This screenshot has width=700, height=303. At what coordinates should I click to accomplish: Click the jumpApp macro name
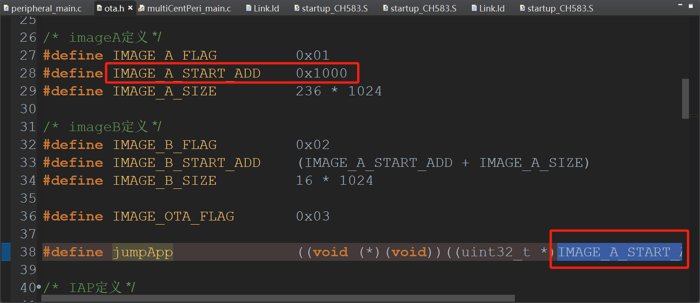pos(142,252)
